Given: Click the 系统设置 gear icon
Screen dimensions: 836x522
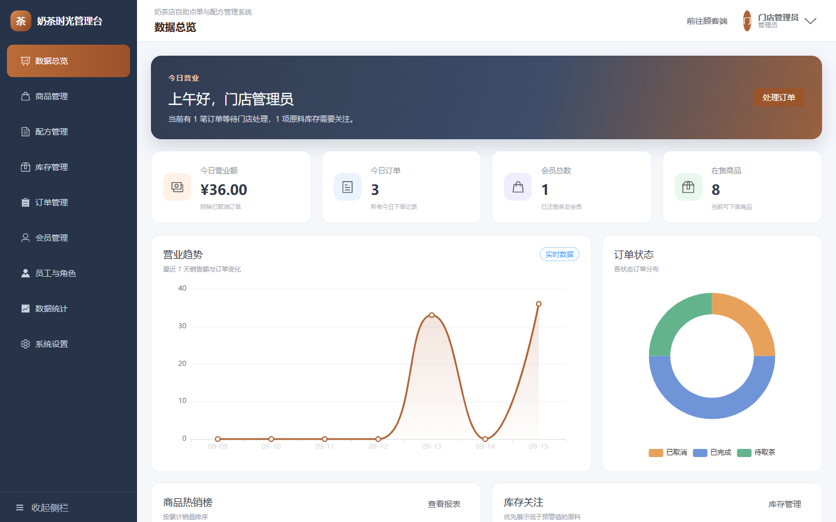Looking at the screenshot, I should coord(26,344).
